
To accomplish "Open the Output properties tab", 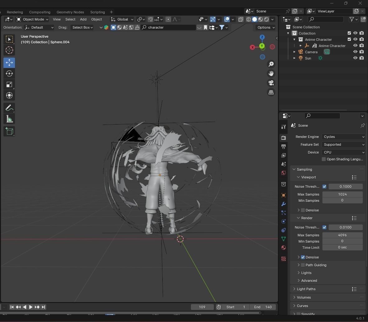I will click(x=284, y=147).
